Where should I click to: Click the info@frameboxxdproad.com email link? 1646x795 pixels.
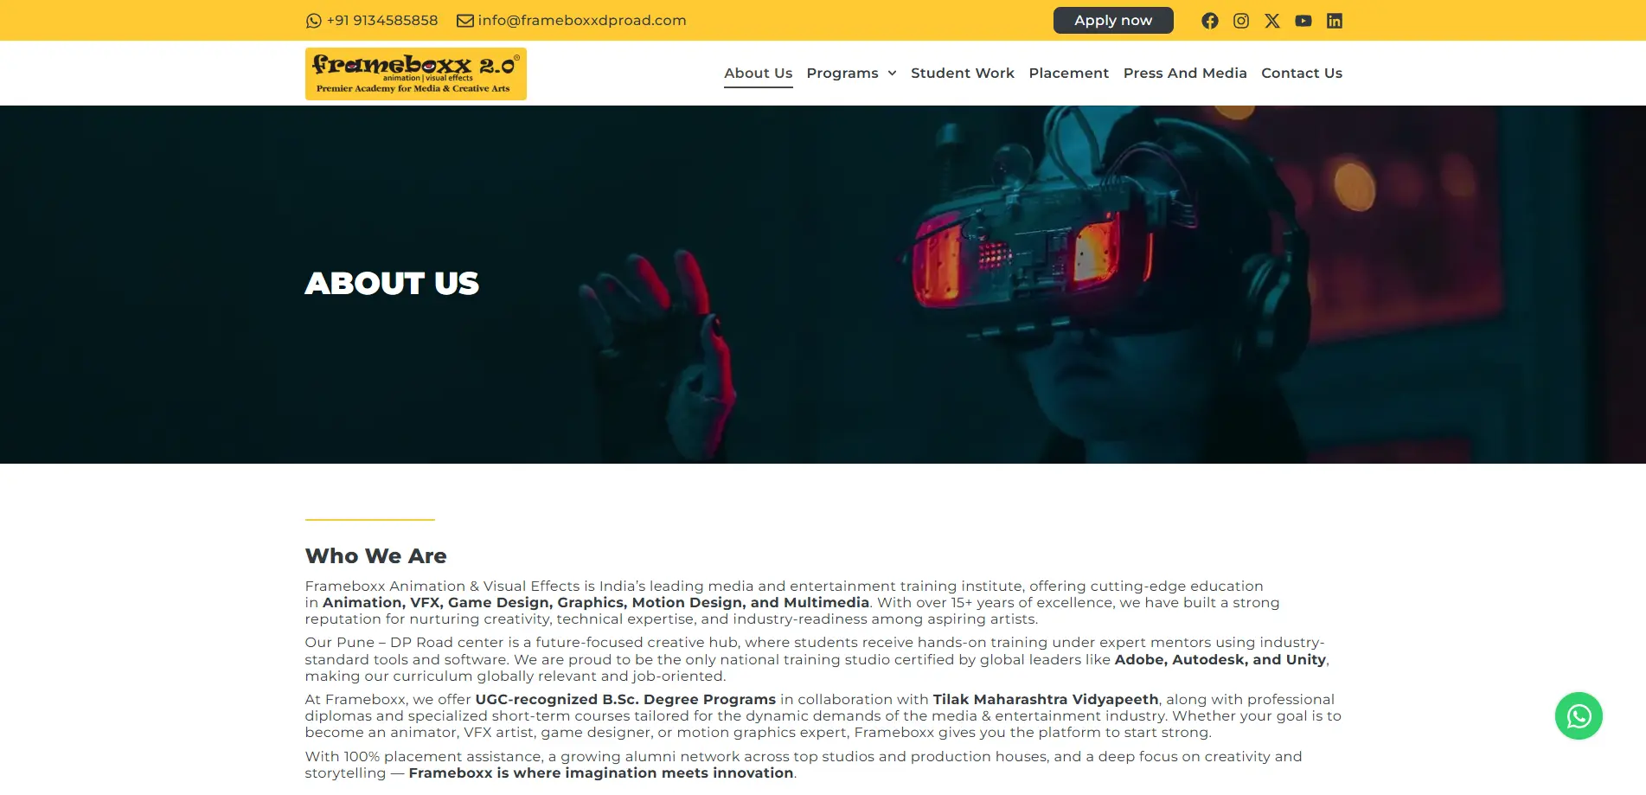(x=581, y=21)
